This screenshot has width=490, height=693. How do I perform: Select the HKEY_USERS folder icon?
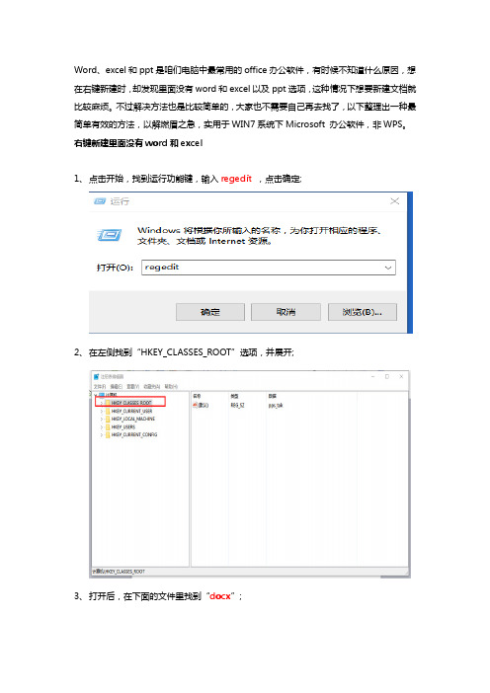coord(108,427)
